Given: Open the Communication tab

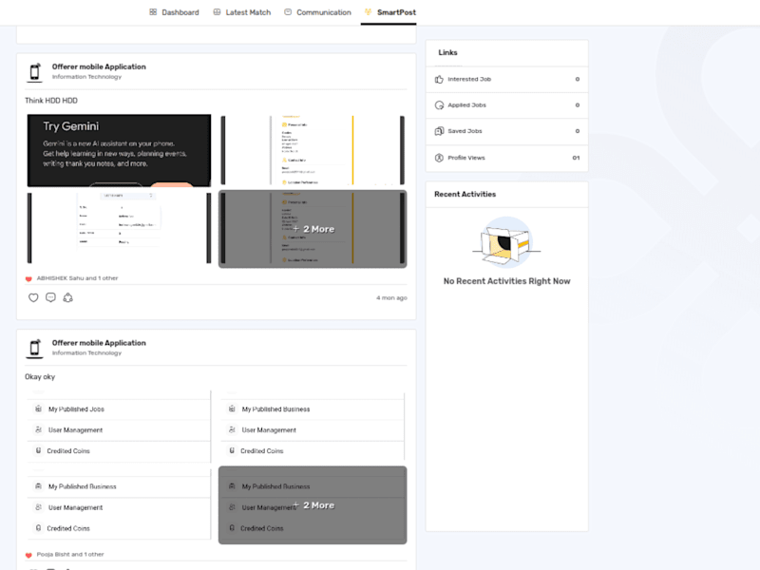Looking at the screenshot, I should [317, 12].
